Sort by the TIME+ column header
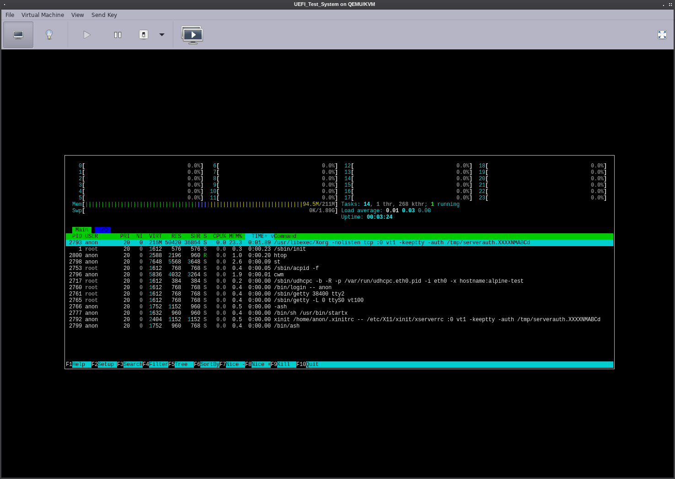This screenshot has height=479, width=675. [259, 237]
